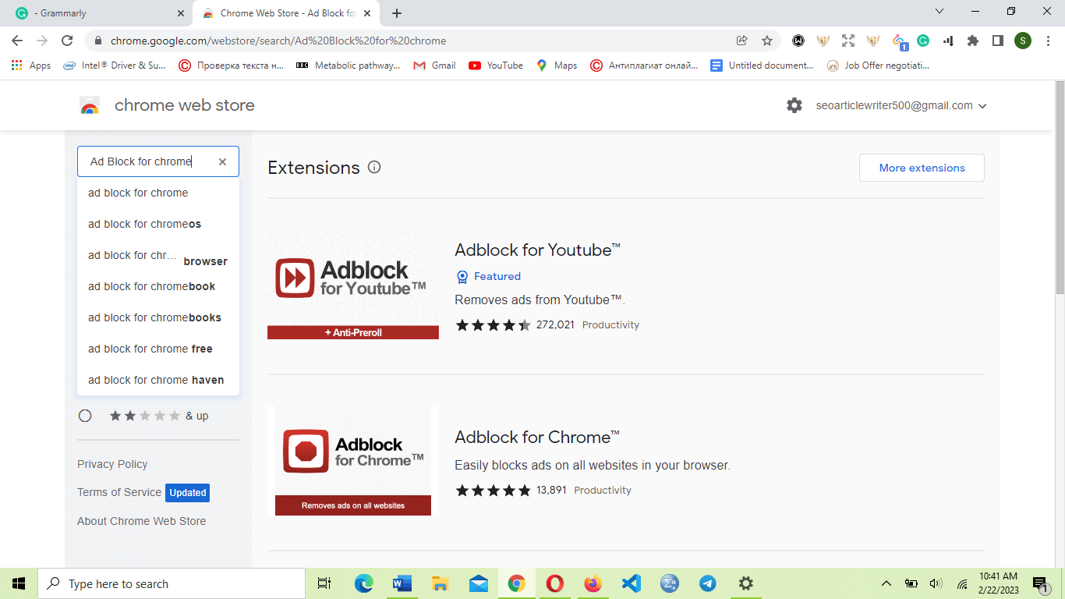1065x599 pixels.
Task: Click the lock icon in the address bar
Action: [x=97, y=41]
